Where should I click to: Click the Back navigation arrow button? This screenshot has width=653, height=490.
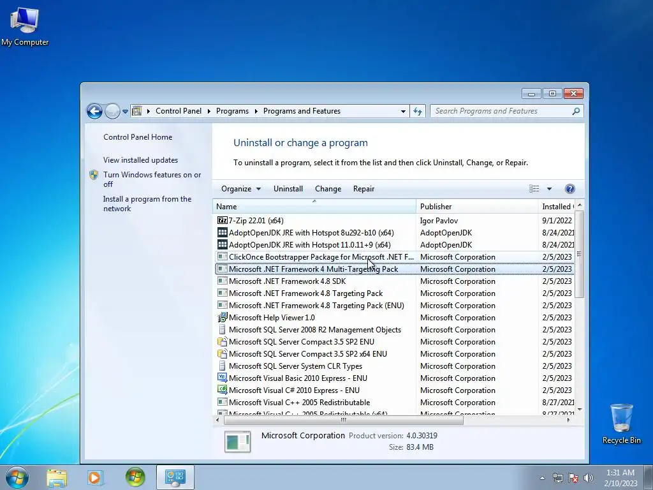(x=94, y=111)
